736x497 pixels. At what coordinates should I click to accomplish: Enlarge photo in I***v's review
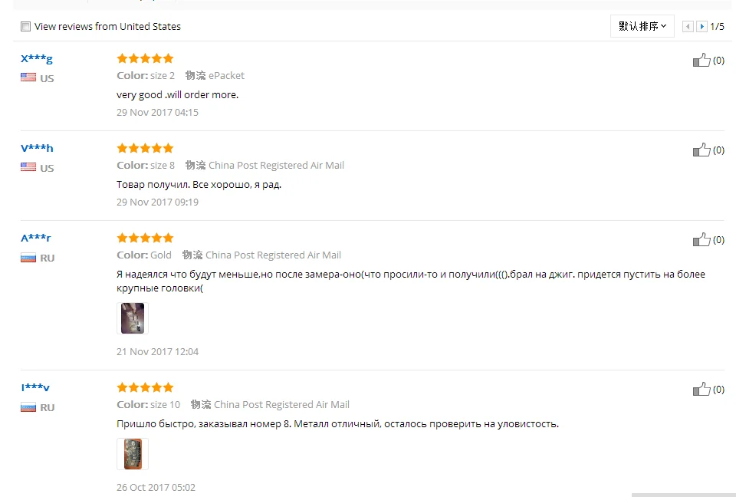point(133,454)
